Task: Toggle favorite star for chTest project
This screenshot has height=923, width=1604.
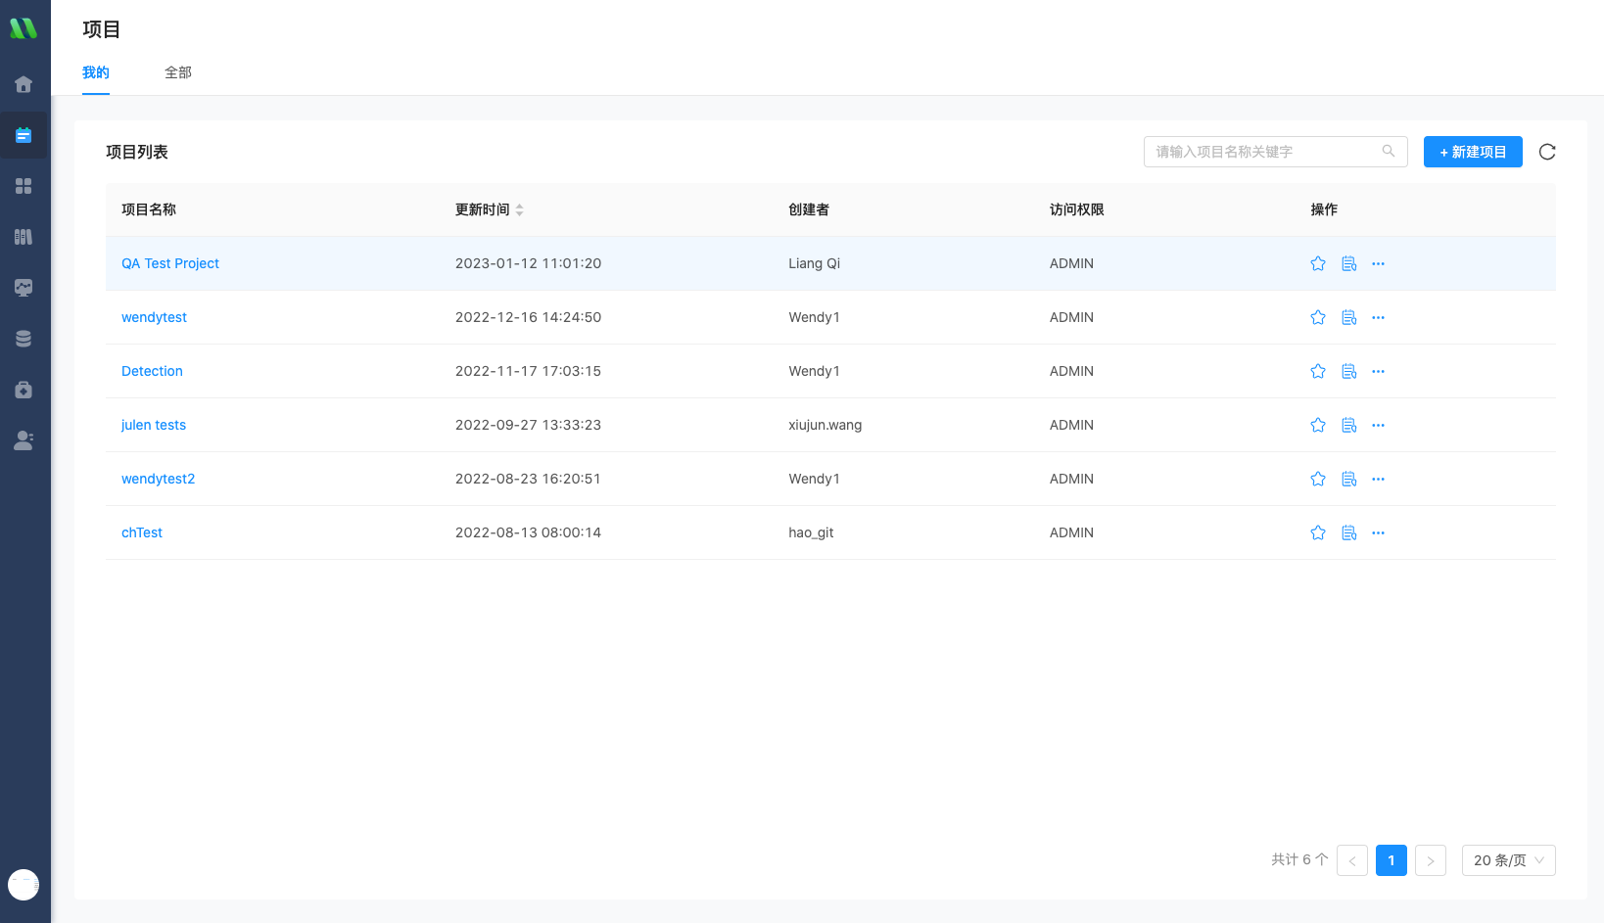Action: point(1318,532)
